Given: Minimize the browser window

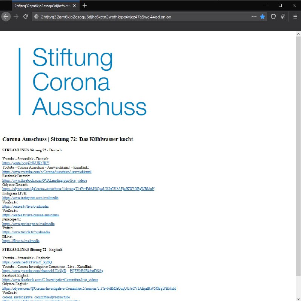Looking at the screenshot, I should (266, 5).
